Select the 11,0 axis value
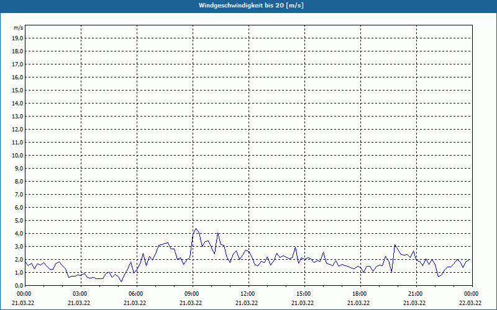The width and height of the screenshot is (497, 310). coord(17,143)
